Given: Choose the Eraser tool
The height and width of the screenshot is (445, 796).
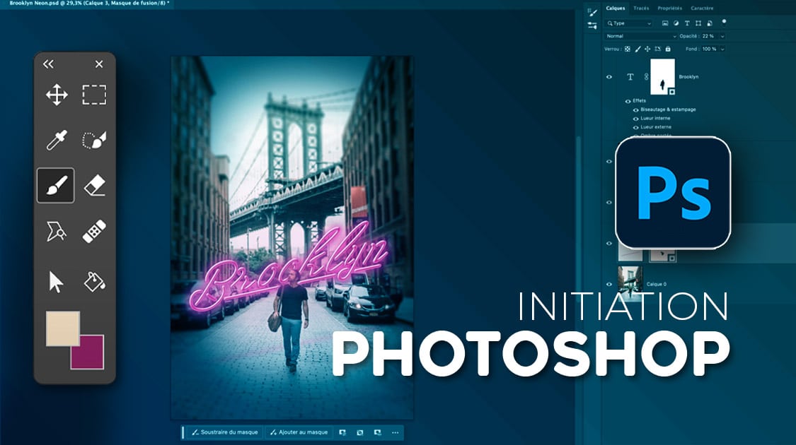Looking at the screenshot, I should point(94,186).
